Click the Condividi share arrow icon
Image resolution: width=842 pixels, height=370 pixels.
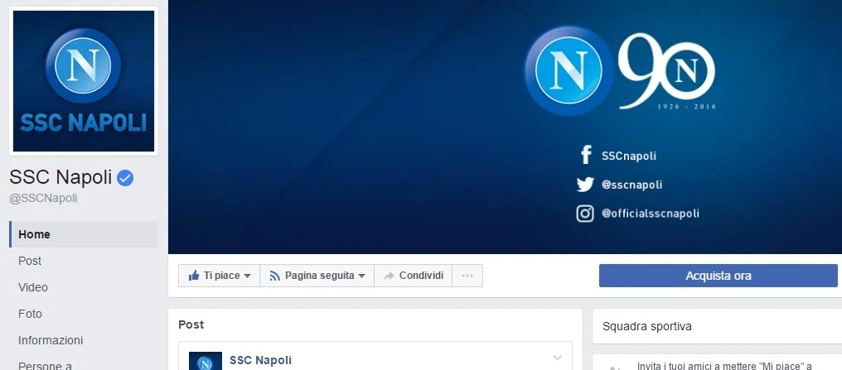point(390,276)
